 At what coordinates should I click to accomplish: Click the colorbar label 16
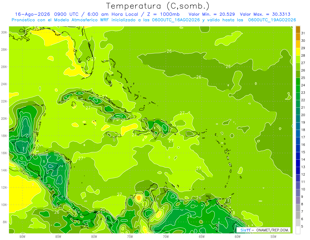pos(303,145)
